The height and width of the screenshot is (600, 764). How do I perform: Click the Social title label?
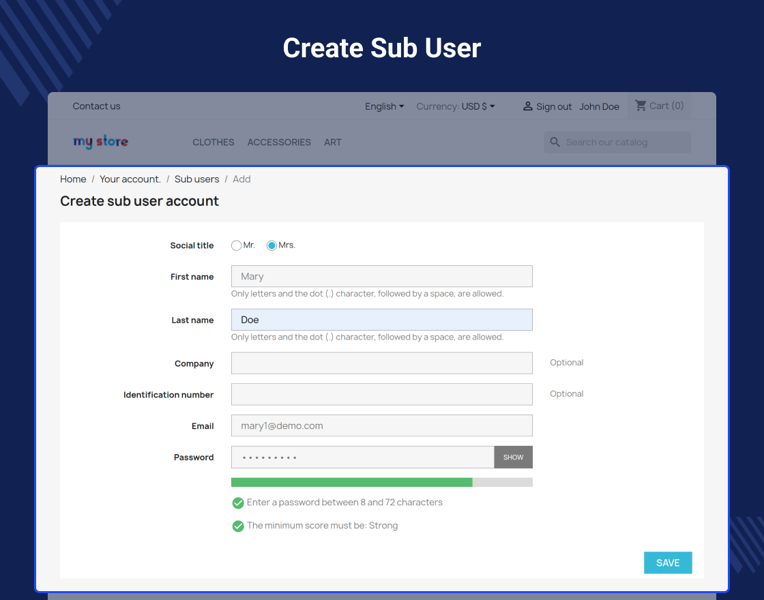pos(192,245)
